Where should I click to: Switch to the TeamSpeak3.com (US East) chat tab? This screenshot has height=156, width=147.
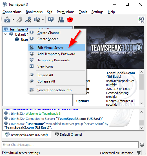coord(26,135)
